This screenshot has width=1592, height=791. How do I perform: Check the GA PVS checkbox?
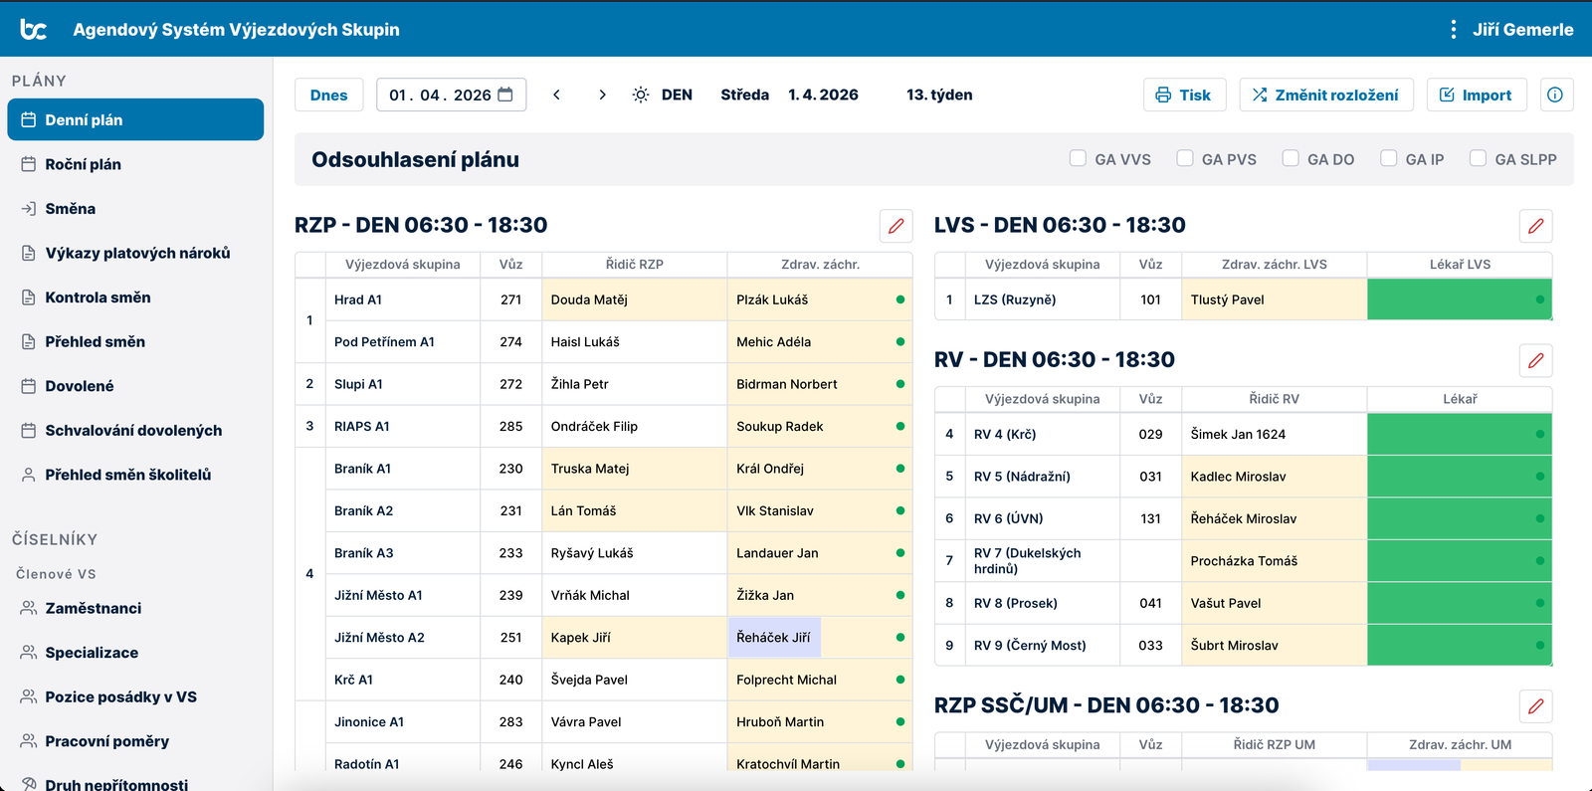click(x=1184, y=158)
